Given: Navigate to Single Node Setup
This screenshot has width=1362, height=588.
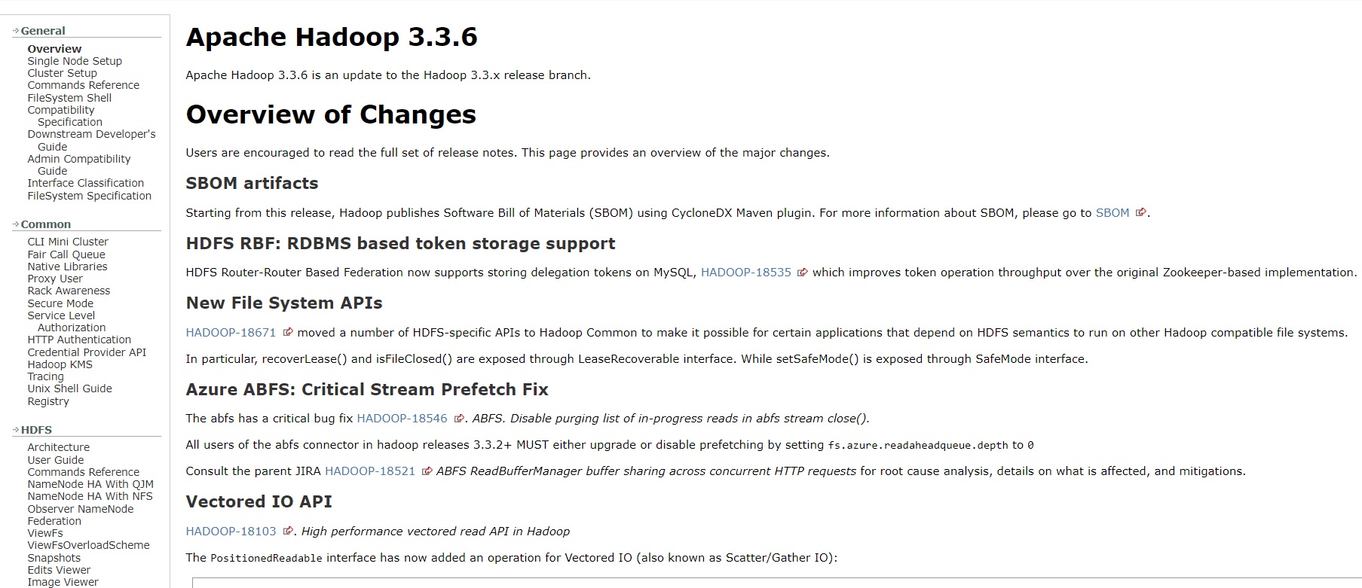Looking at the screenshot, I should (x=75, y=60).
